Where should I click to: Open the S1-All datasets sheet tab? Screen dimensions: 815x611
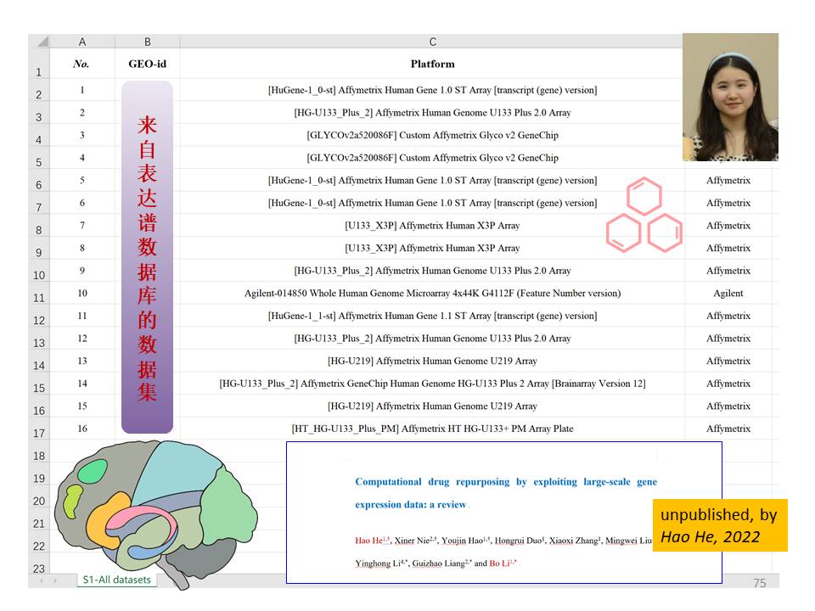115,580
